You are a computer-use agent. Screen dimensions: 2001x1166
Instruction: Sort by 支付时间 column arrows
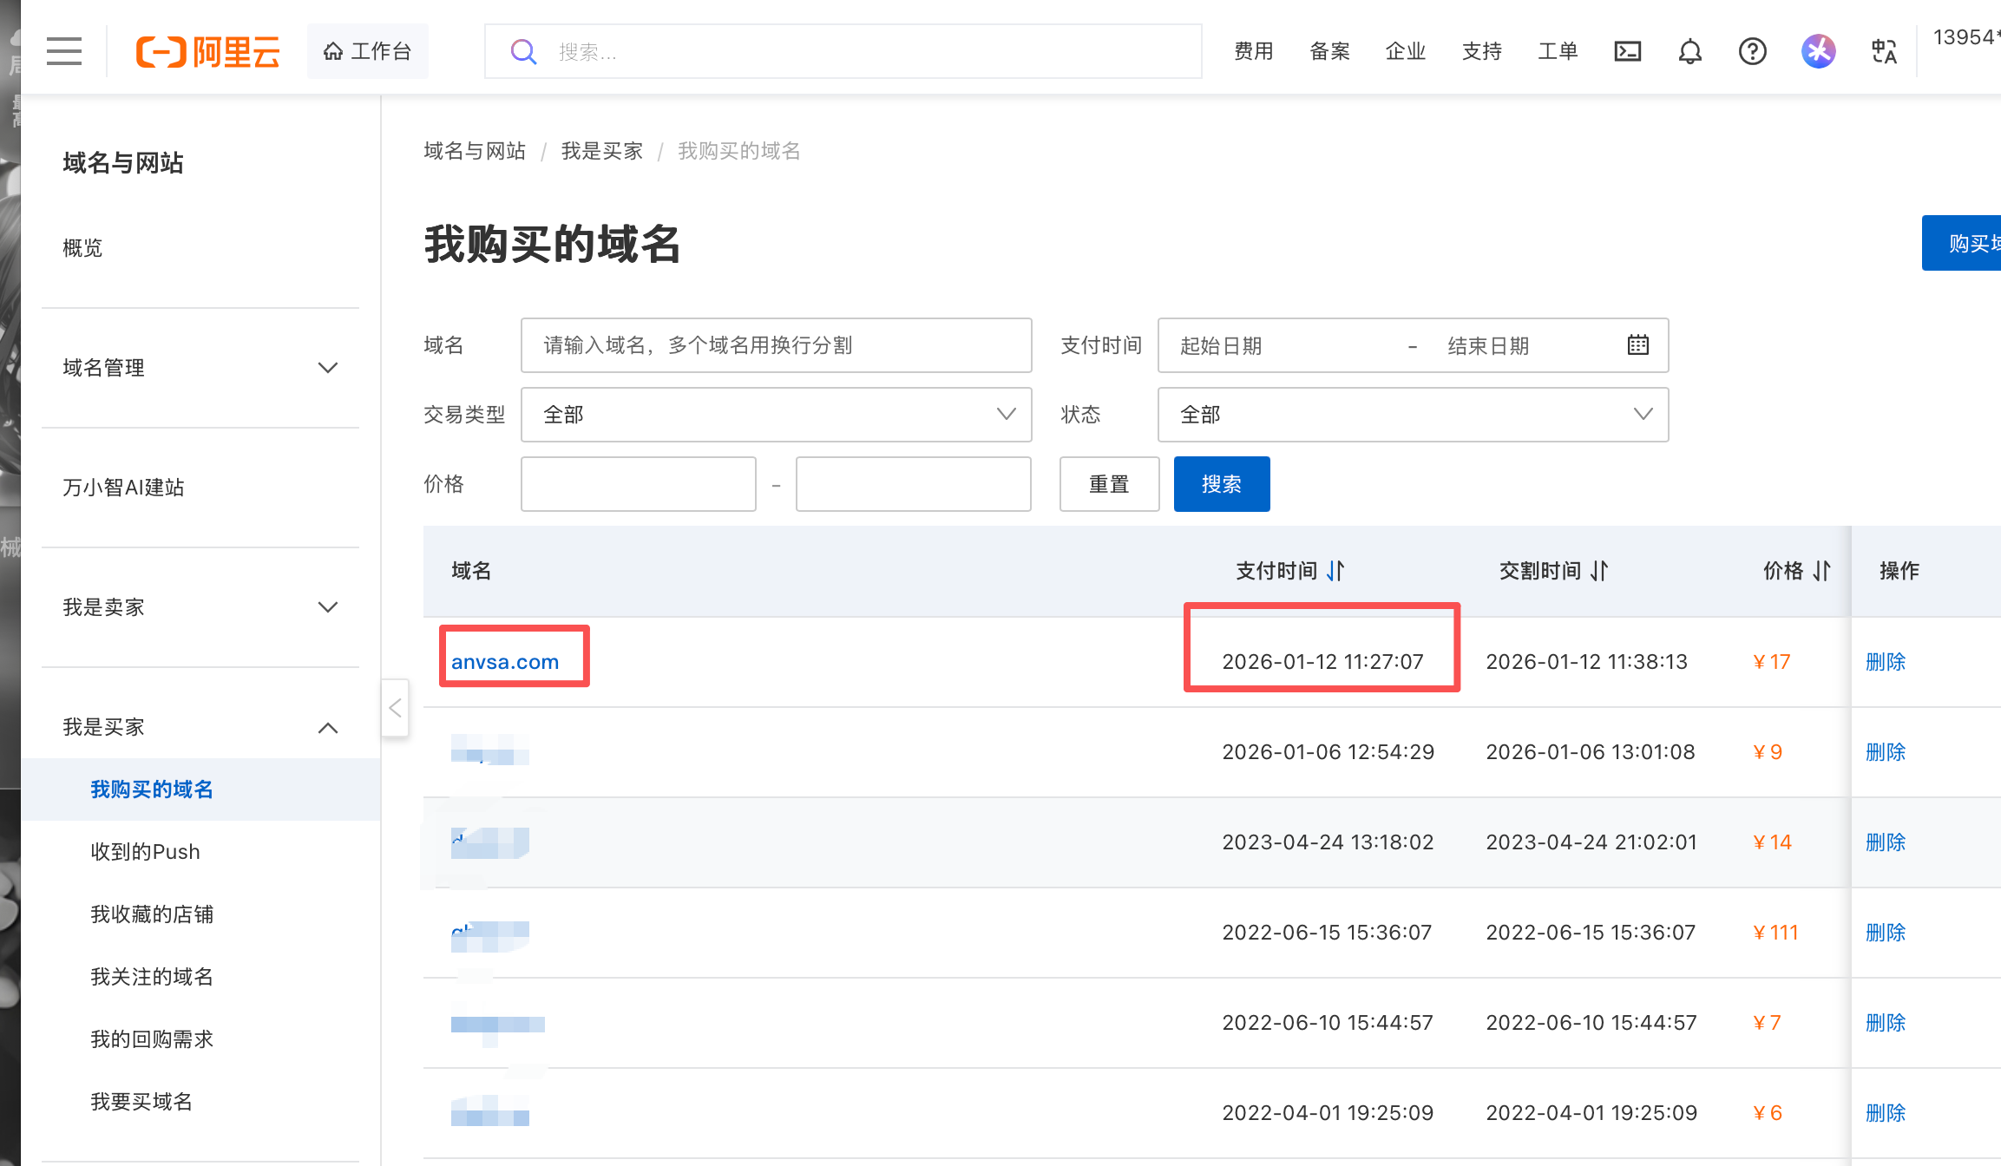click(x=1335, y=571)
